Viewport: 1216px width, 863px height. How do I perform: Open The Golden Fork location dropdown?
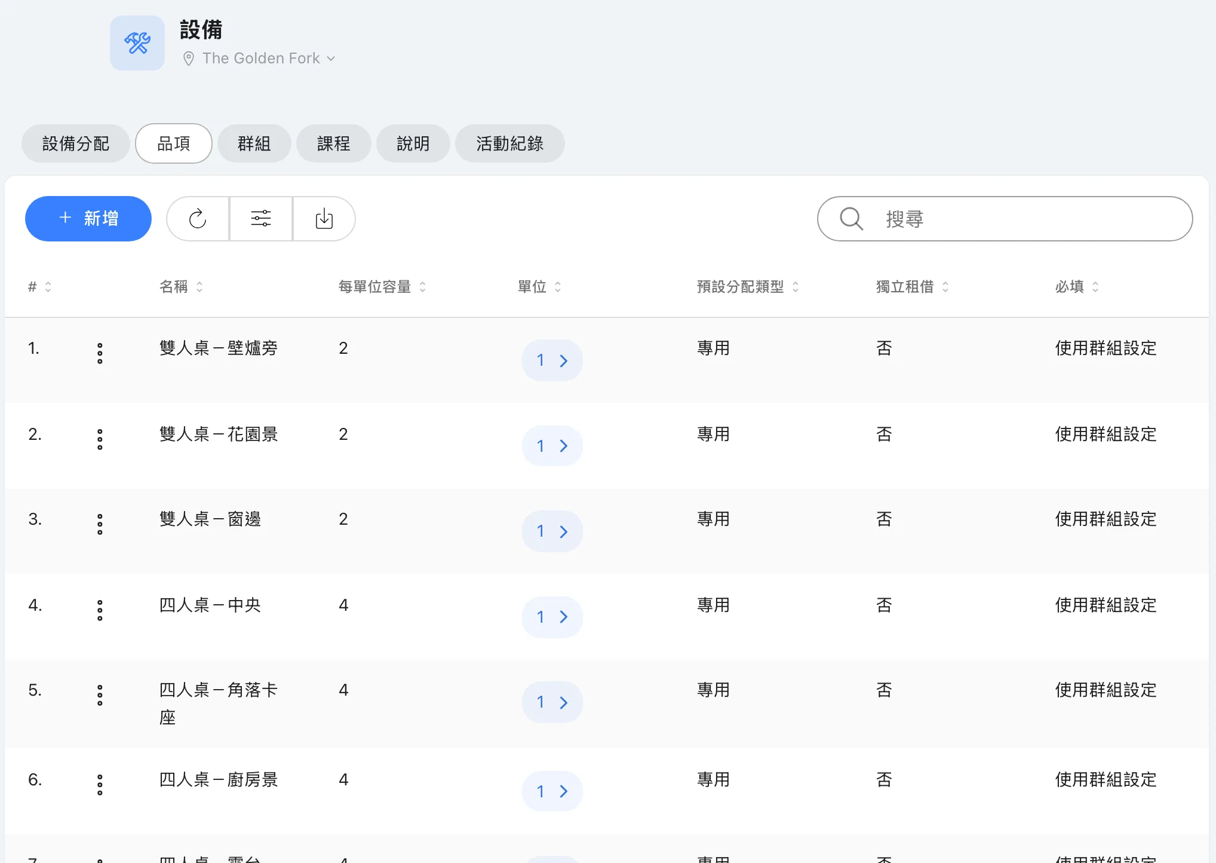tap(260, 58)
